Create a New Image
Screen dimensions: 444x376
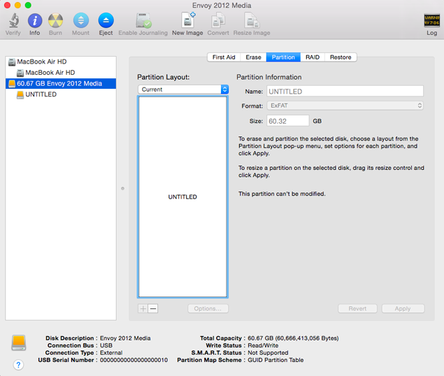tap(187, 20)
